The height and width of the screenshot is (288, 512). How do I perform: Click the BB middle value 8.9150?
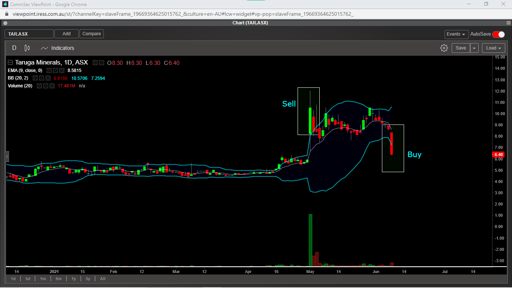point(60,78)
